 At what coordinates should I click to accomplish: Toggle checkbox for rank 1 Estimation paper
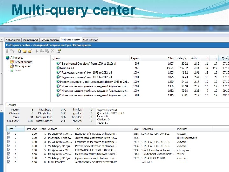(x=9, y=133)
